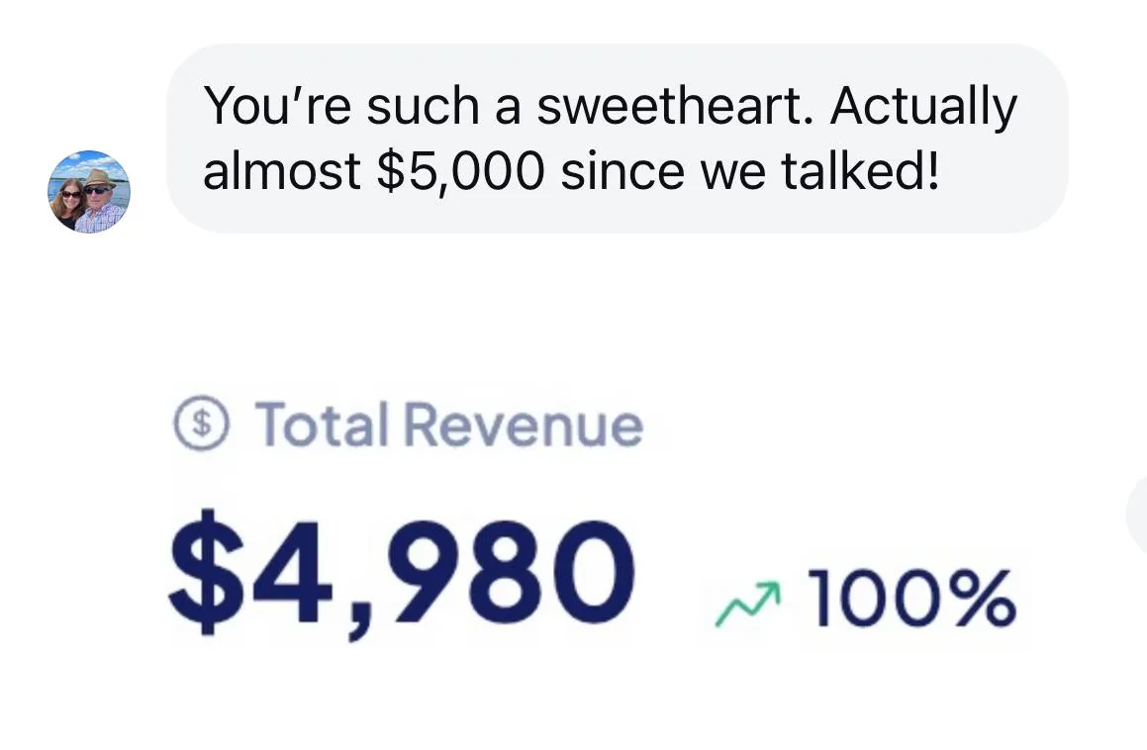Click the "Total Revenue" label

pos(449,423)
